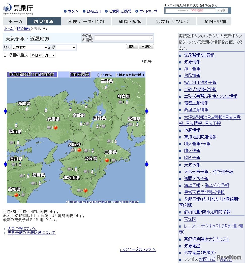Open 台風情報 sidebar link

click(192, 76)
